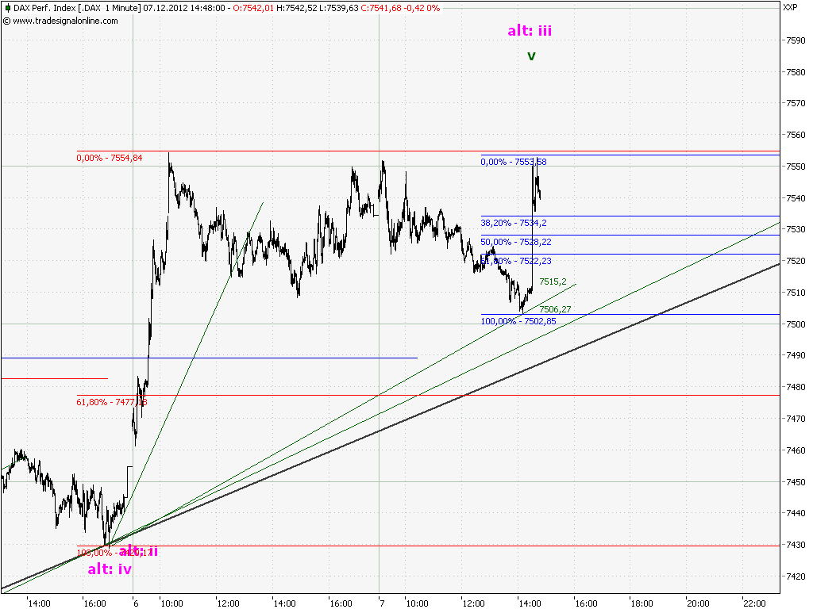The image size is (813, 609).
Task: Select the green 'v' wave label
Action: [531, 56]
